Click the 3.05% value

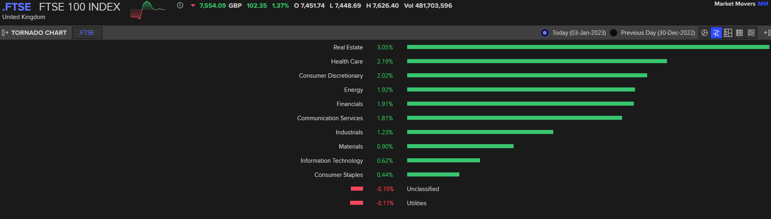click(x=385, y=47)
